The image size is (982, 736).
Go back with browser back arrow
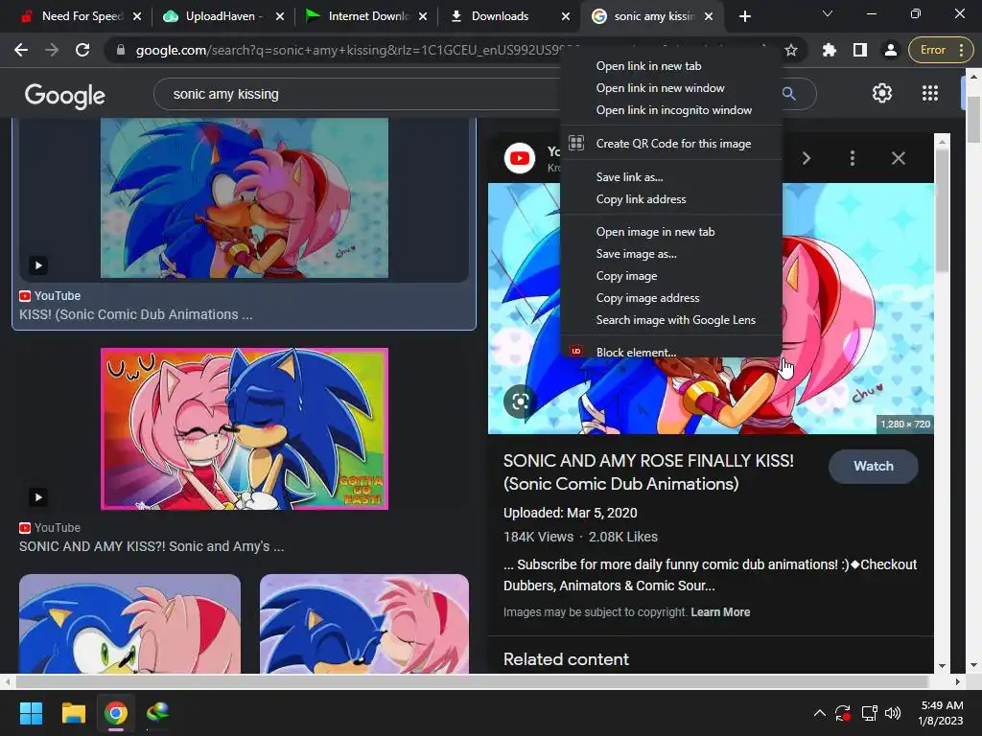[x=21, y=50]
